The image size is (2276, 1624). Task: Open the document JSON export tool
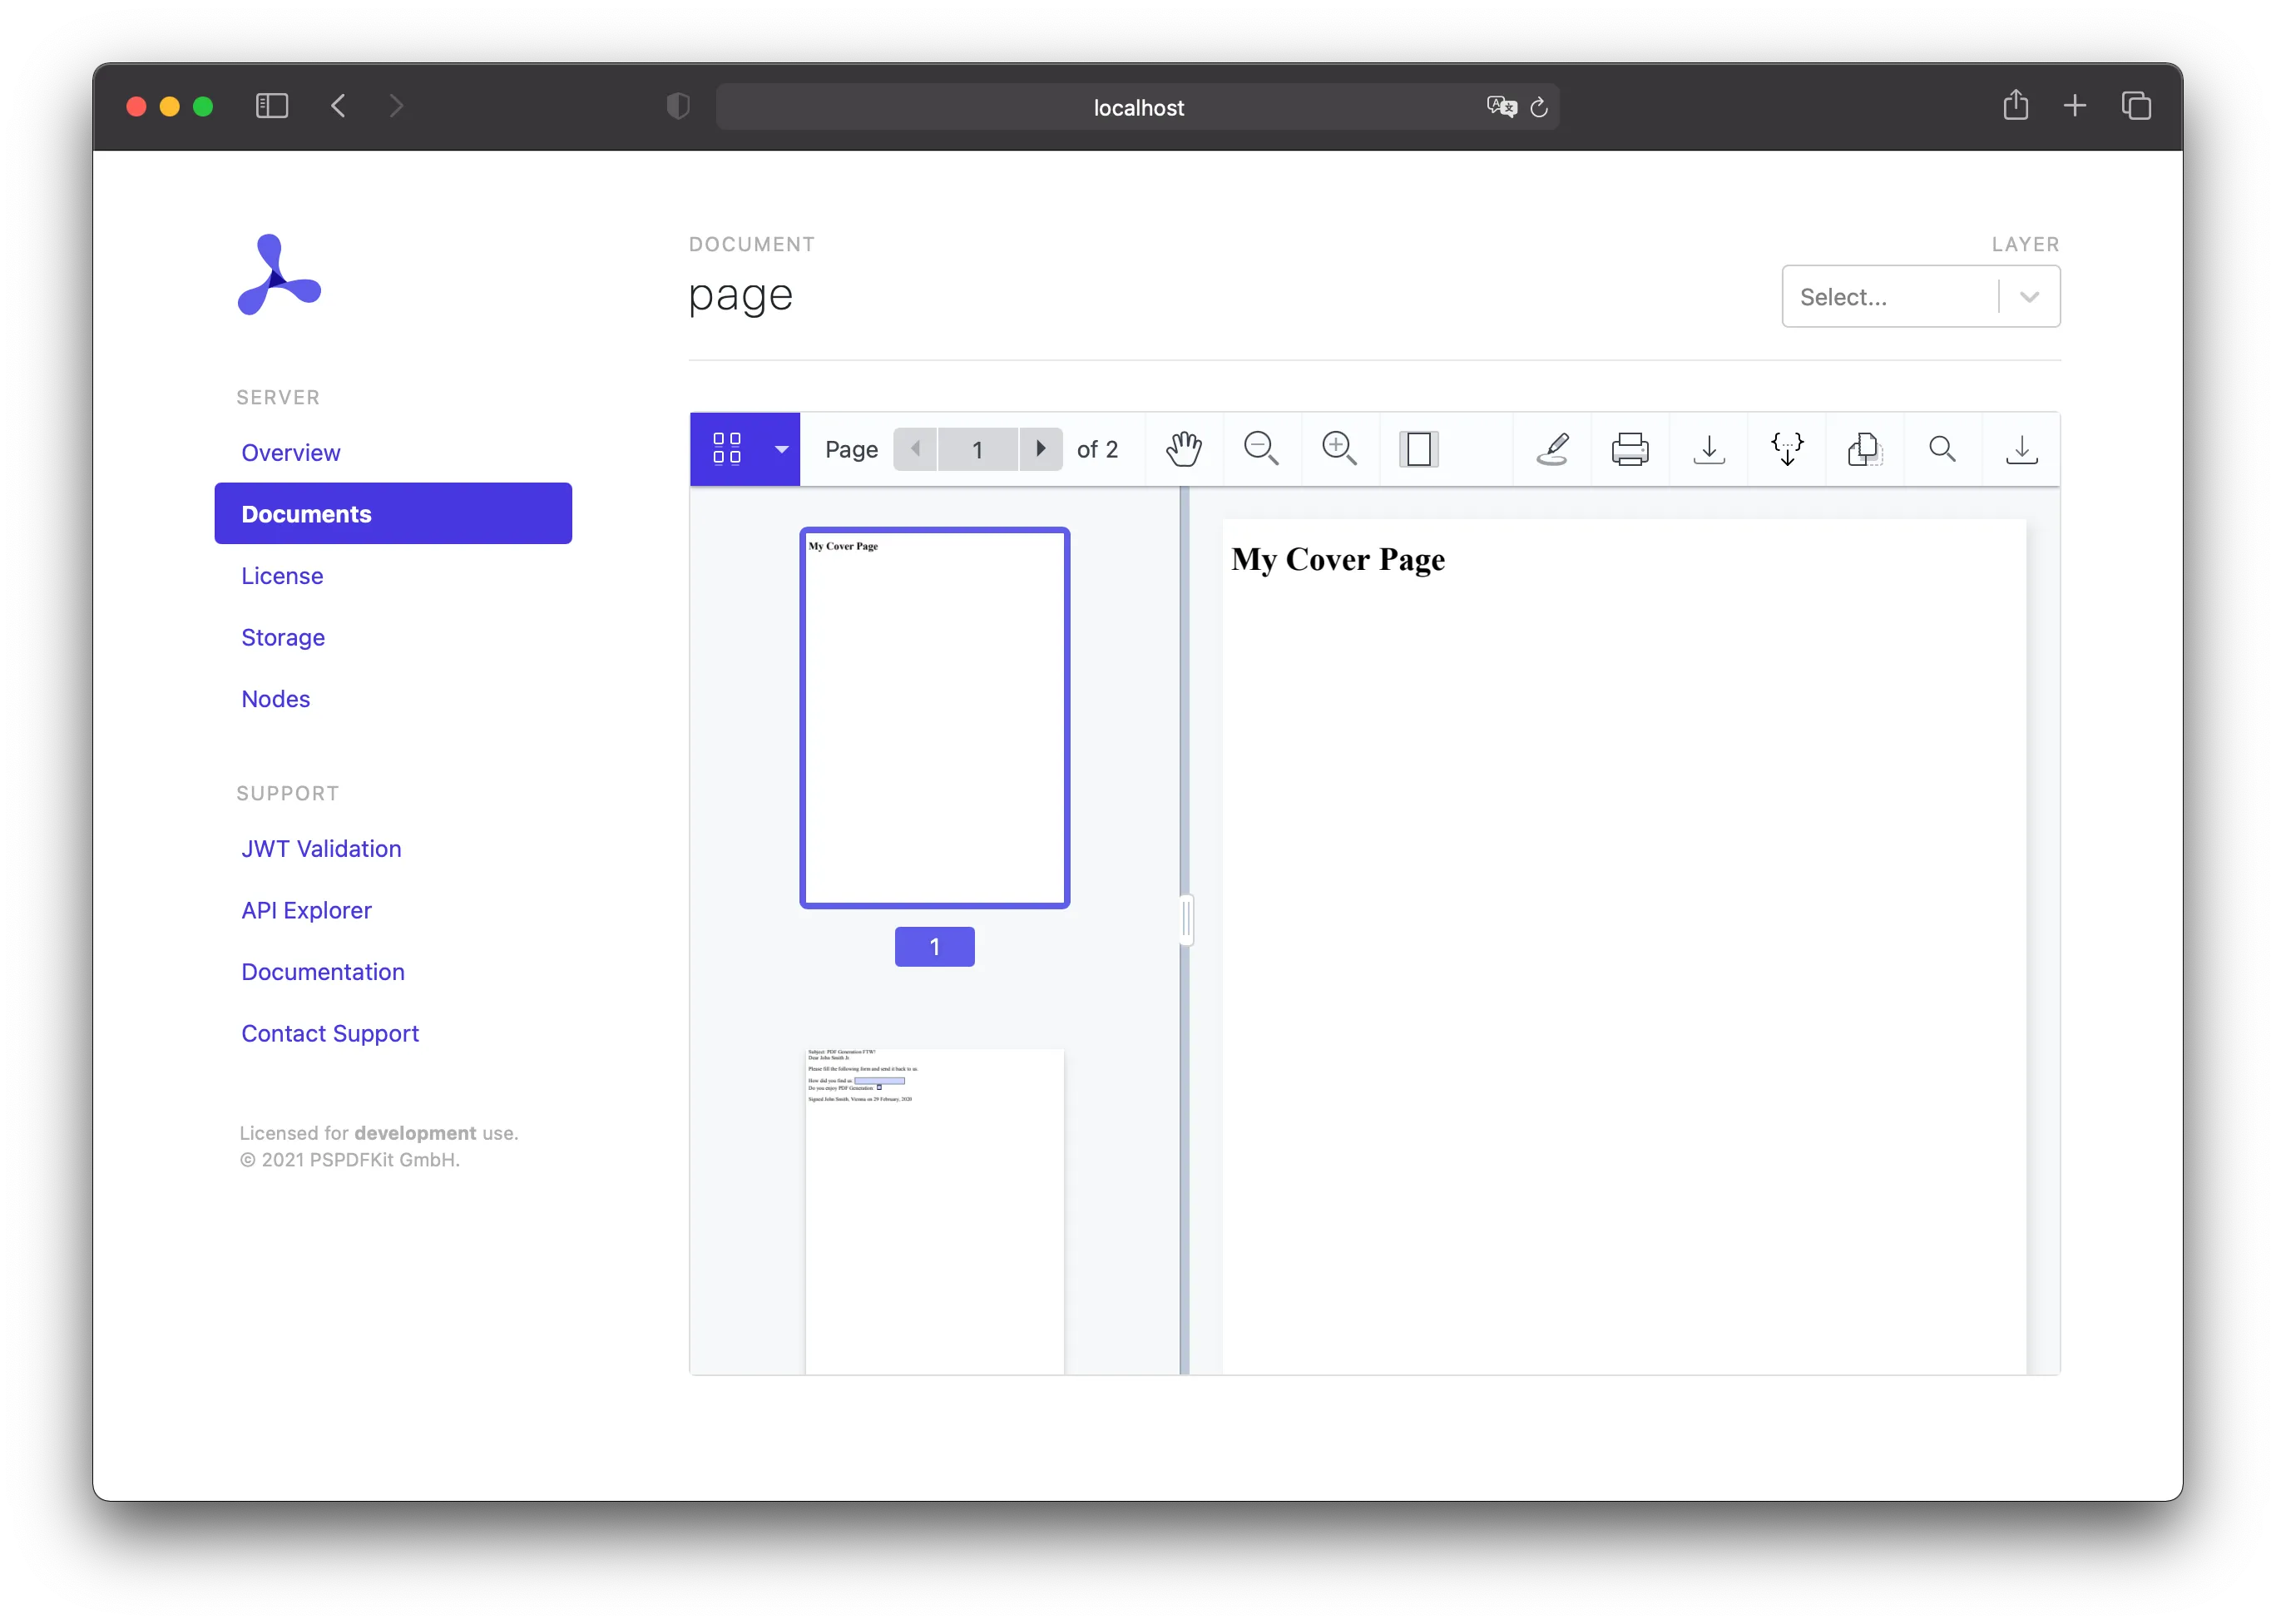(x=1787, y=449)
